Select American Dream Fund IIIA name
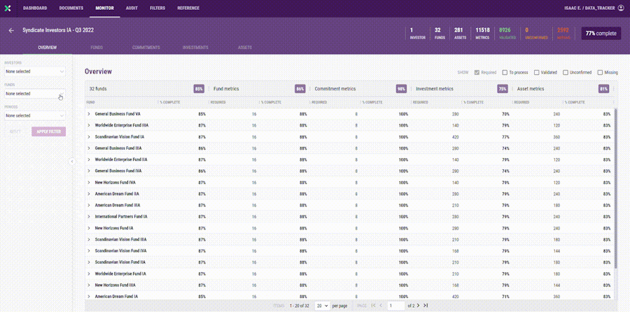 pos(118,205)
